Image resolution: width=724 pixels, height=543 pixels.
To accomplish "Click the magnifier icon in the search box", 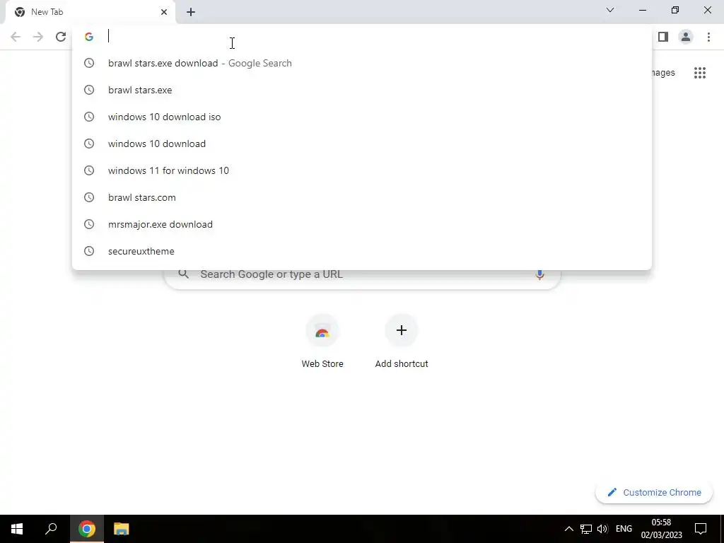I will (184, 274).
